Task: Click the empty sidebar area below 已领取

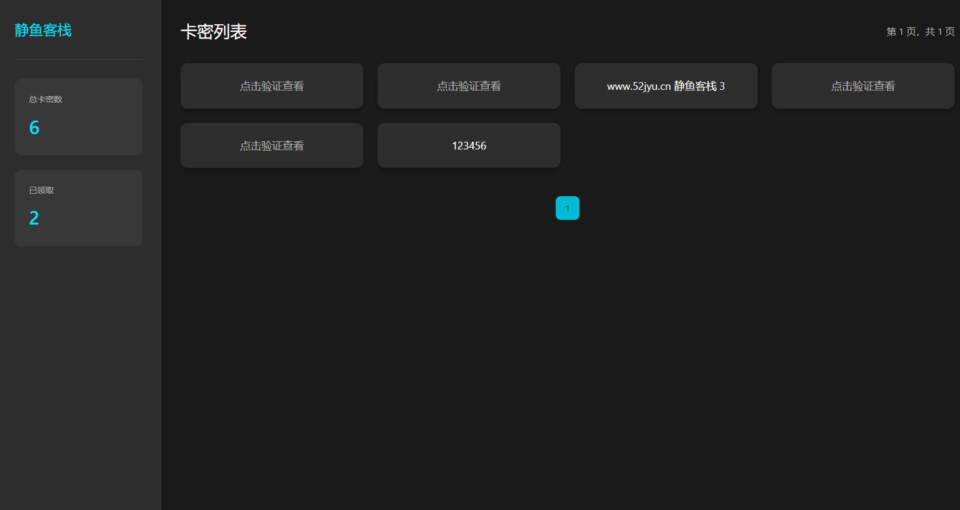Action: [80, 366]
